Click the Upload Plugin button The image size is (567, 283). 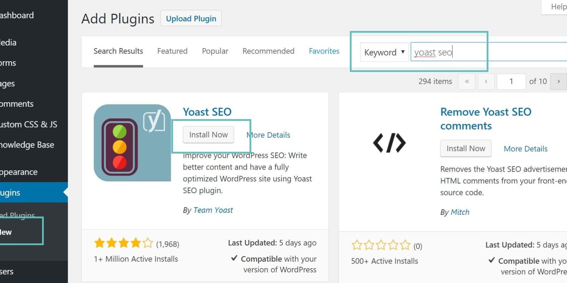point(191,19)
